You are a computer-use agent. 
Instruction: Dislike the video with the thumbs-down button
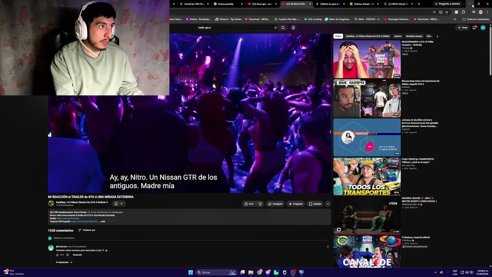click(x=260, y=204)
